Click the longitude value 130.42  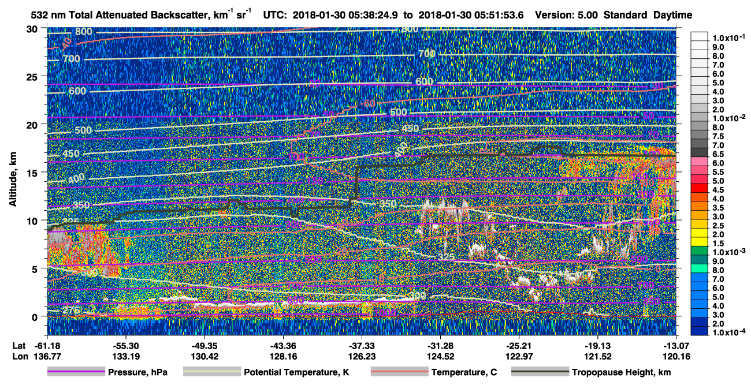point(205,356)
